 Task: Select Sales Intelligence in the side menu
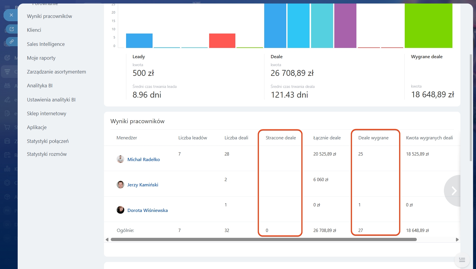pyautogui.click(x=46, y=44)
